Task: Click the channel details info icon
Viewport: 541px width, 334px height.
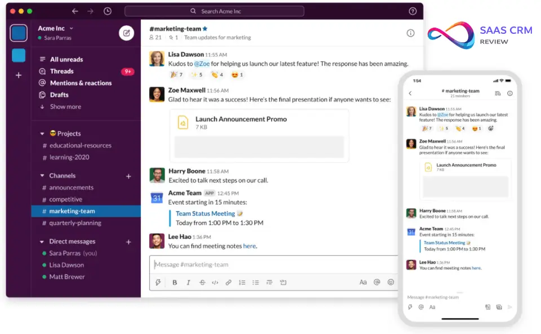Action: point(410,33)
